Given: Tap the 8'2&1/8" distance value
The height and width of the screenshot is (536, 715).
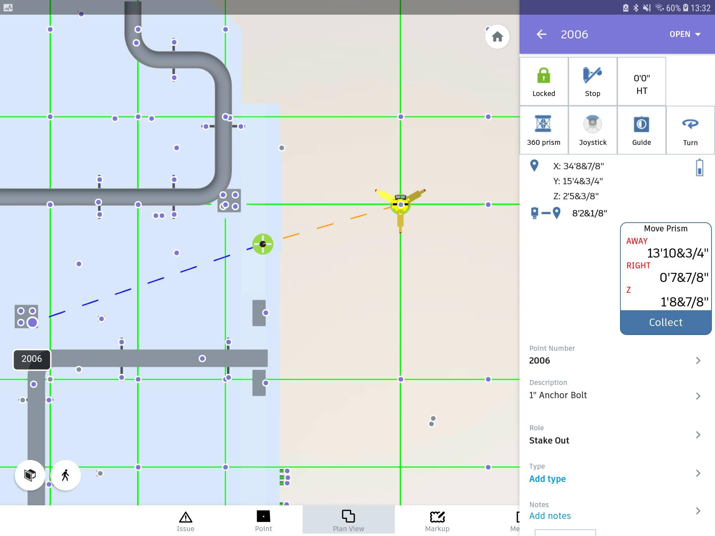Looking at the screenshot, I should (590, 213).
